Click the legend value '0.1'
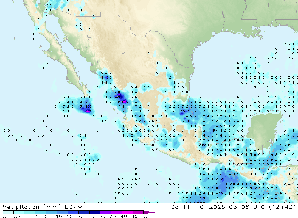298x218 pixels. click(5, 216)
